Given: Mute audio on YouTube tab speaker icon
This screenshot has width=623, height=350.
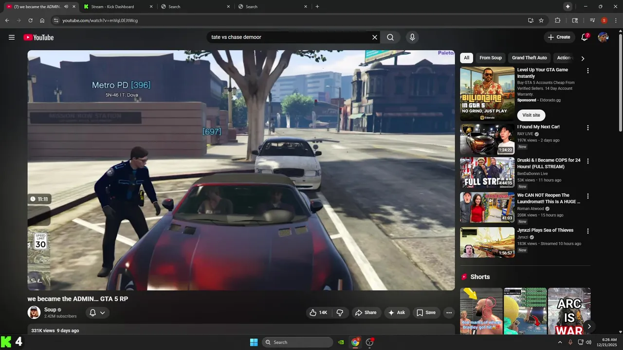Looking at the screenshot, I should click(x=66, y=7).
